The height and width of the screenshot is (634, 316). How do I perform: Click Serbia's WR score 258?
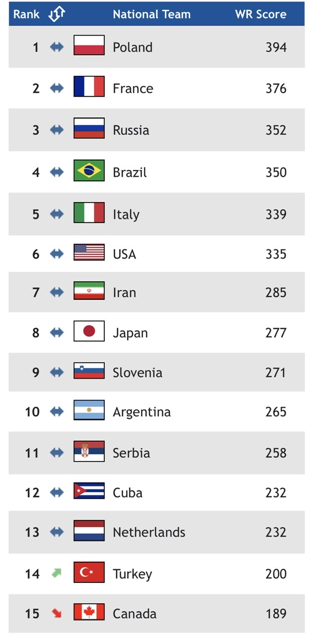[275, 453]
